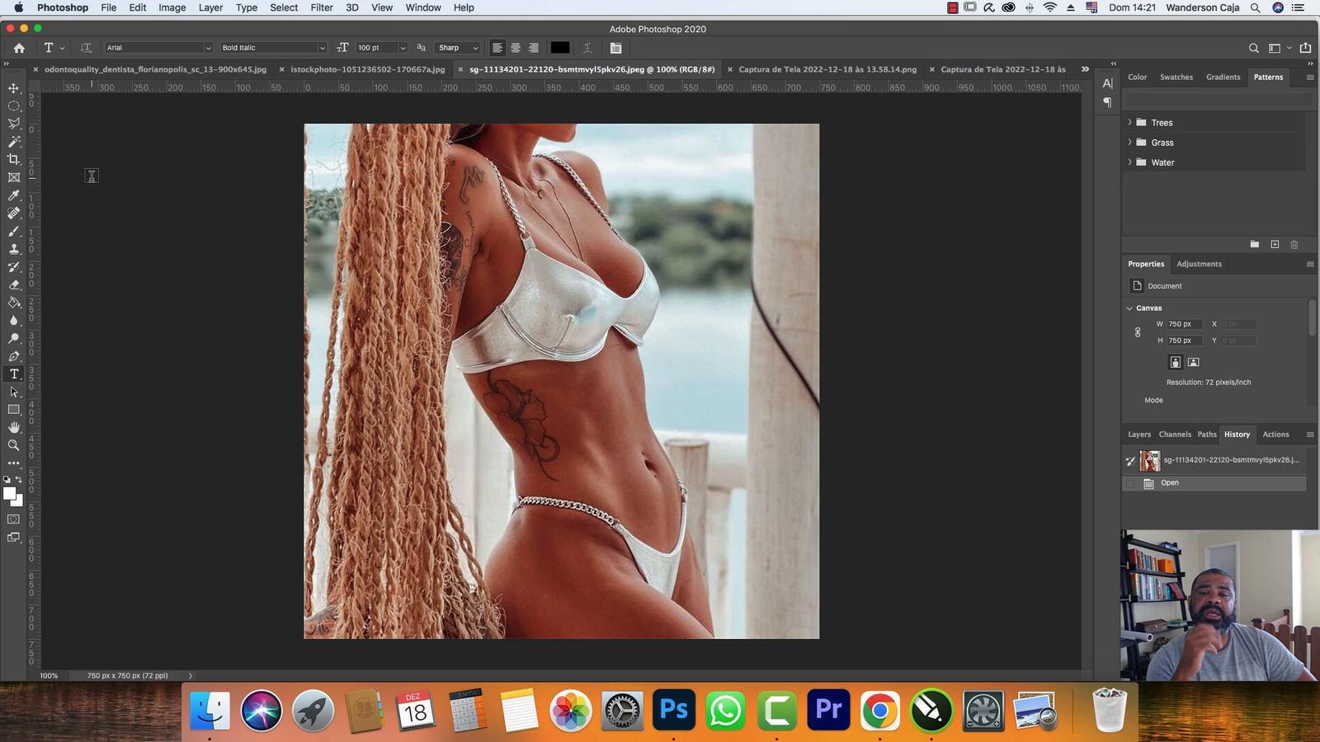The width and height of the screenshot is (1320, 742).
Task: Select the Blur tool
Action: coord(14,321)
